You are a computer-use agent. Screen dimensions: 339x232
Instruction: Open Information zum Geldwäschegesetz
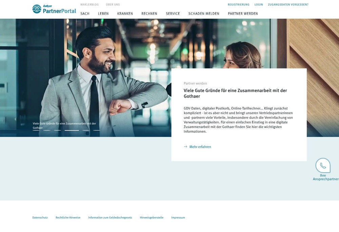click(110, 217)
